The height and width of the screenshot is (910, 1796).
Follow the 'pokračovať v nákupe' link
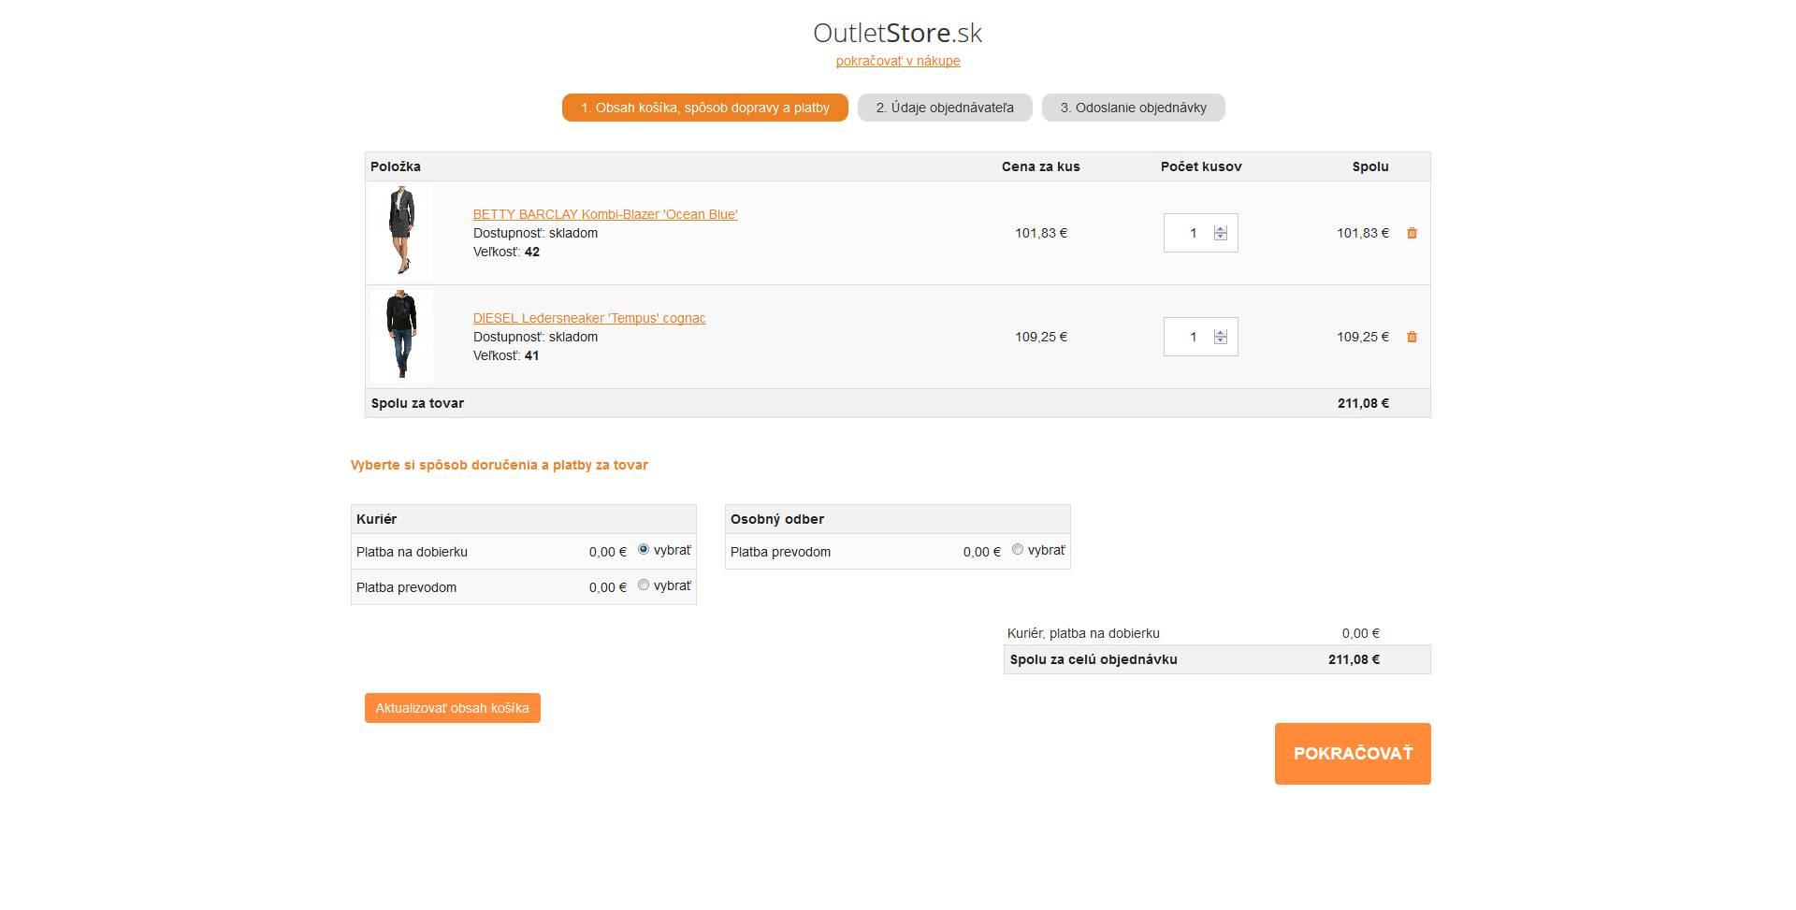[x=898, y=61]
